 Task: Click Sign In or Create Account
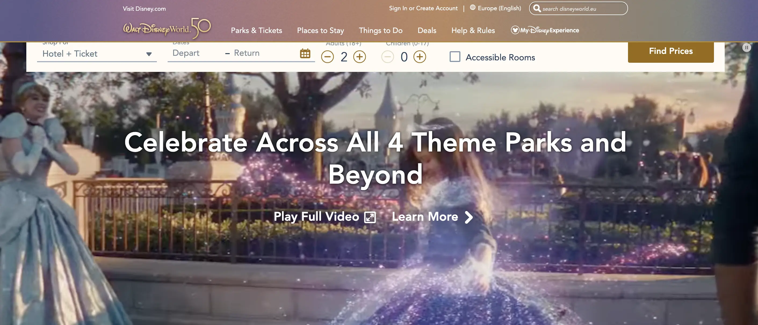pos(423,8)
